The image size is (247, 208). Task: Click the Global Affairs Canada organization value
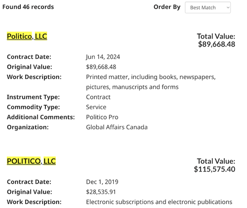(x=117, y=127)
